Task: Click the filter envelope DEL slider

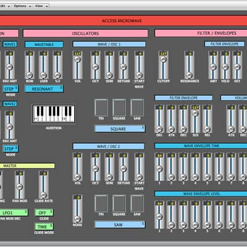Action: click(x=159, y=119)
